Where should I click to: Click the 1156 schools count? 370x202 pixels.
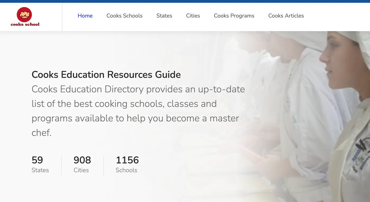coord(127,160)
